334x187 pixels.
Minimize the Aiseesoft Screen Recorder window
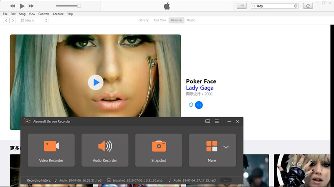(229, 121)
